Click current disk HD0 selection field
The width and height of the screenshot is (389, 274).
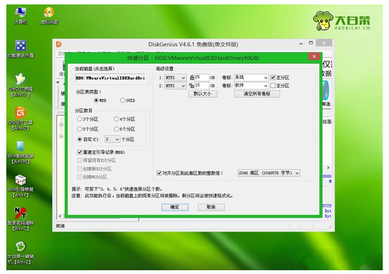[x=110, y=78]
